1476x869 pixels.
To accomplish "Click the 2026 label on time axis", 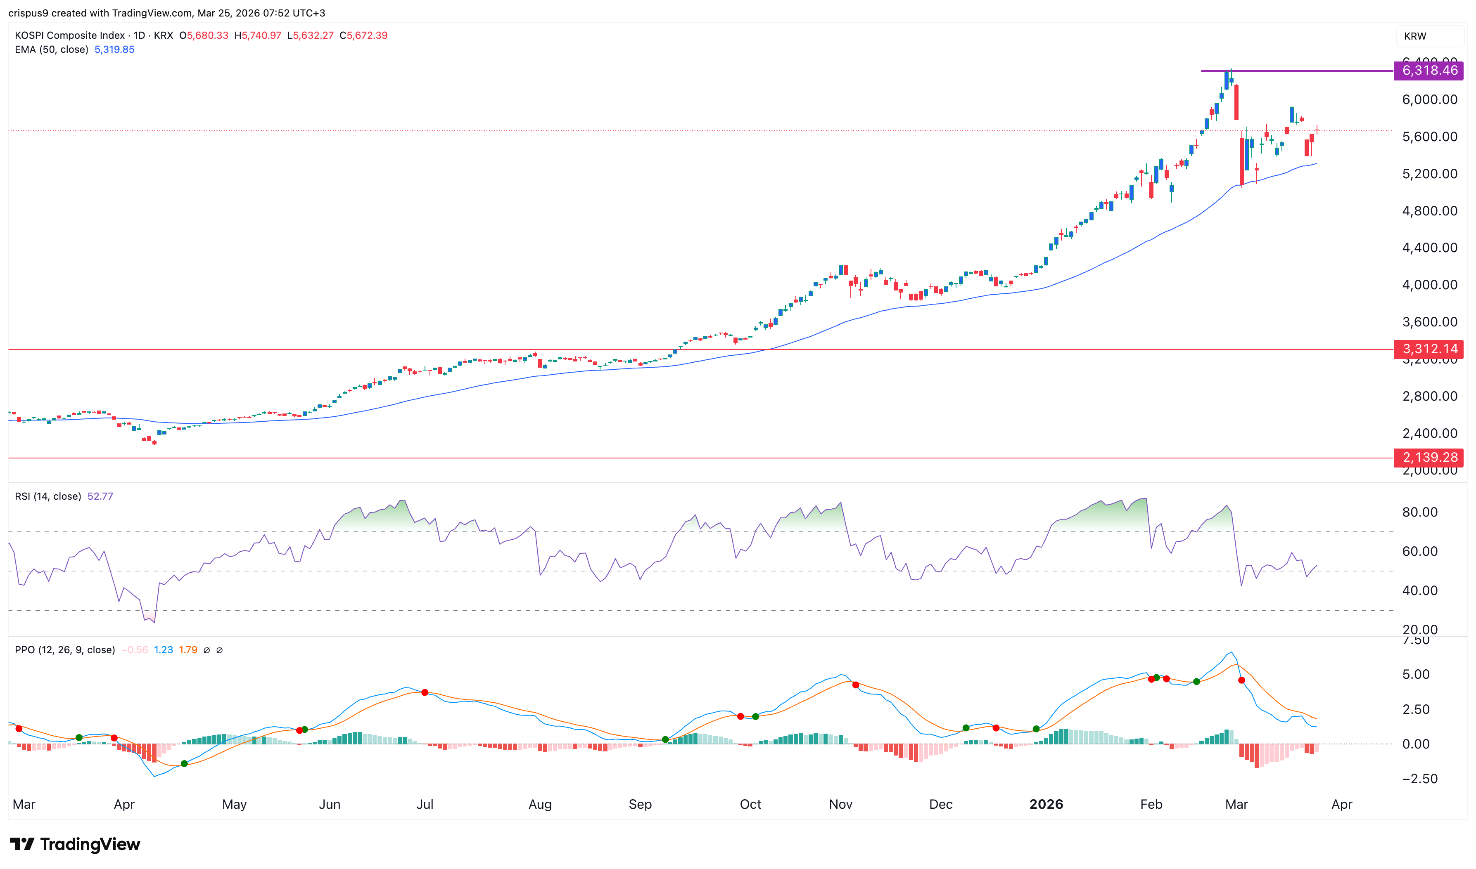I will coord(1046,805).
